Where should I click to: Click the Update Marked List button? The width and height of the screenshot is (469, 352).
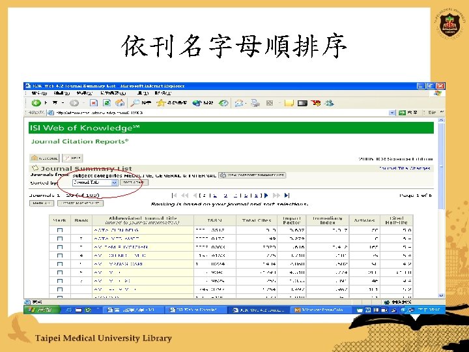[80, 203]
